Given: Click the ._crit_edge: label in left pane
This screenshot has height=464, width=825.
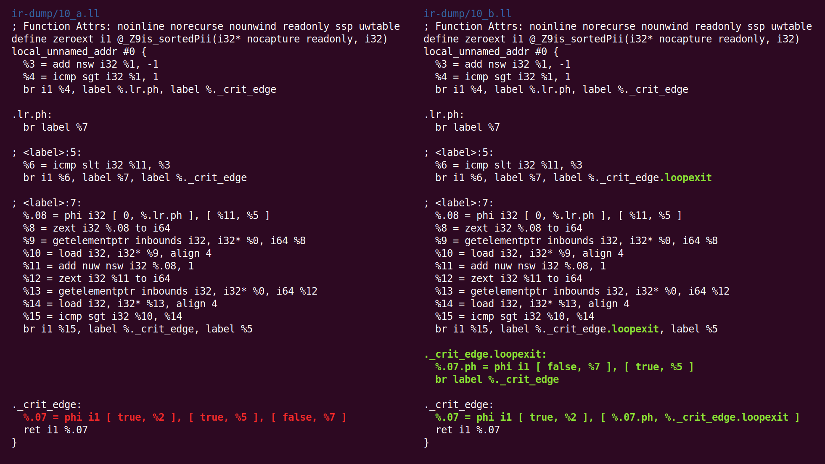Looking at the screenshot, I should tap(47, 405).
